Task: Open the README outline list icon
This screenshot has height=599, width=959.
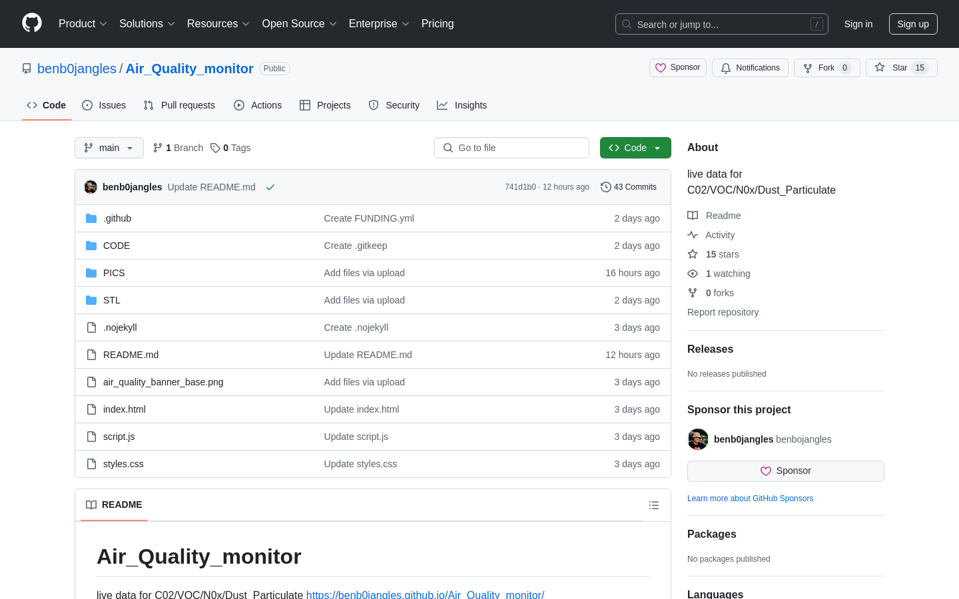Action: click(x=654, y=505)
